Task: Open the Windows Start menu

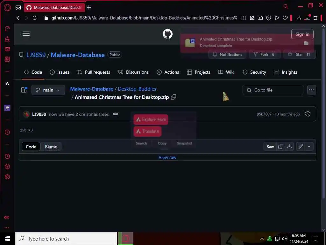Action: pyautogui.click(x=8, y=239)
